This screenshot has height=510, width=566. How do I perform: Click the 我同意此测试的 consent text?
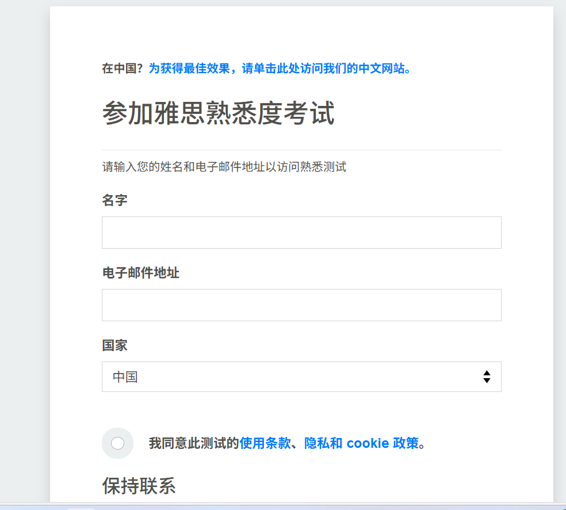coord(194,443)
